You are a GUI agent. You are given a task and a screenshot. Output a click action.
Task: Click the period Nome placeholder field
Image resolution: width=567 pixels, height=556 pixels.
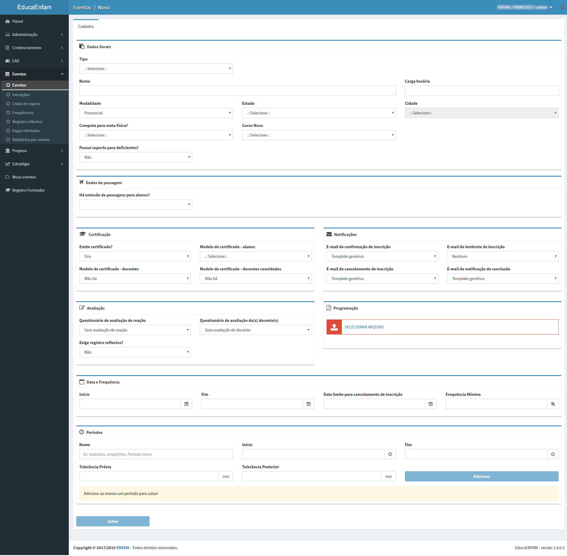click(156, 454)
